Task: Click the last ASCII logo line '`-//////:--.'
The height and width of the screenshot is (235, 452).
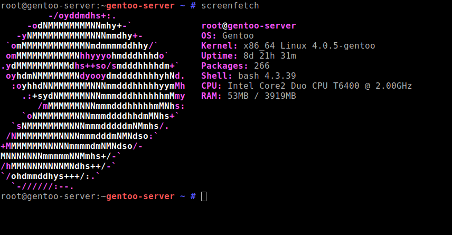Action: coord(43,186)
